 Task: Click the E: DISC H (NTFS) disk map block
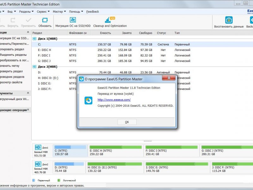(115, 151)
